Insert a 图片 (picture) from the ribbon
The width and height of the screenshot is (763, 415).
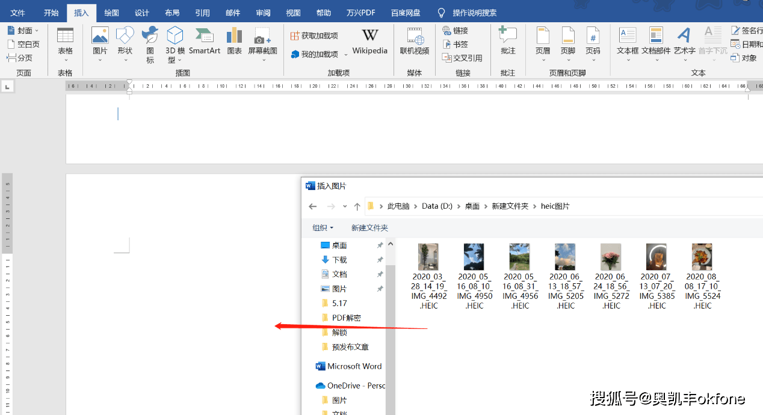coord(100,41)
